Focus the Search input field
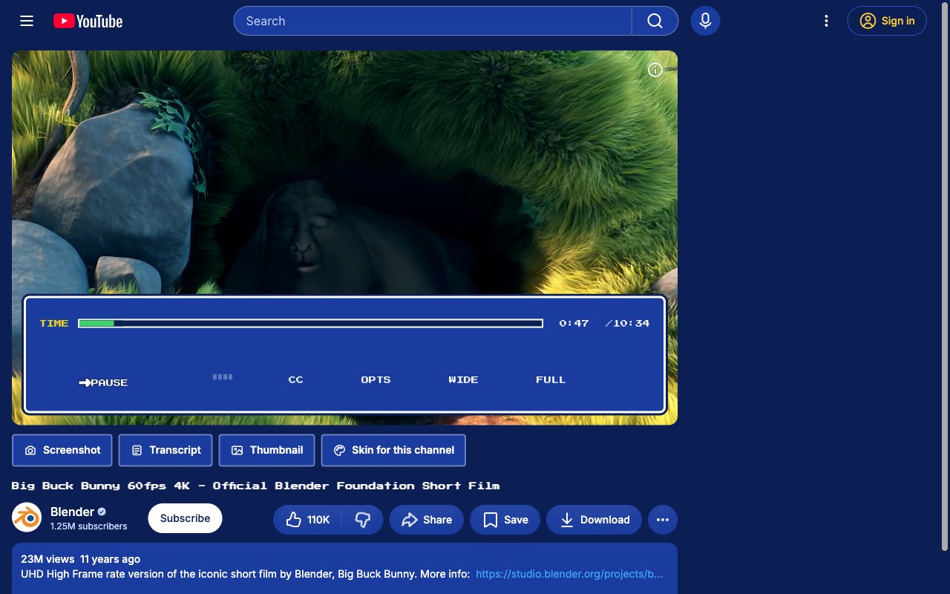The width and height of the screenshot is (950, 594). [x=433, y=21]
